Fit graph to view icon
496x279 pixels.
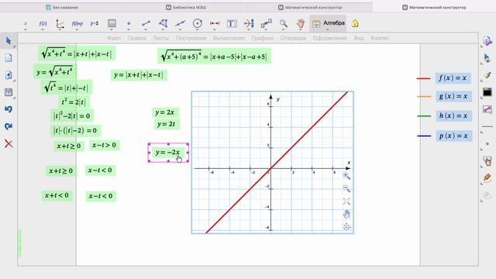[x=346, y=201]
